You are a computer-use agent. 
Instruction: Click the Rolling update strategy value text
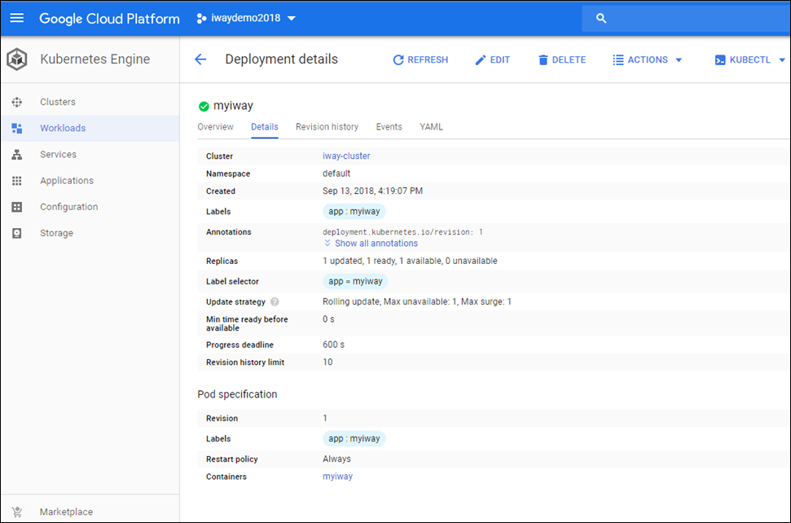417,301
